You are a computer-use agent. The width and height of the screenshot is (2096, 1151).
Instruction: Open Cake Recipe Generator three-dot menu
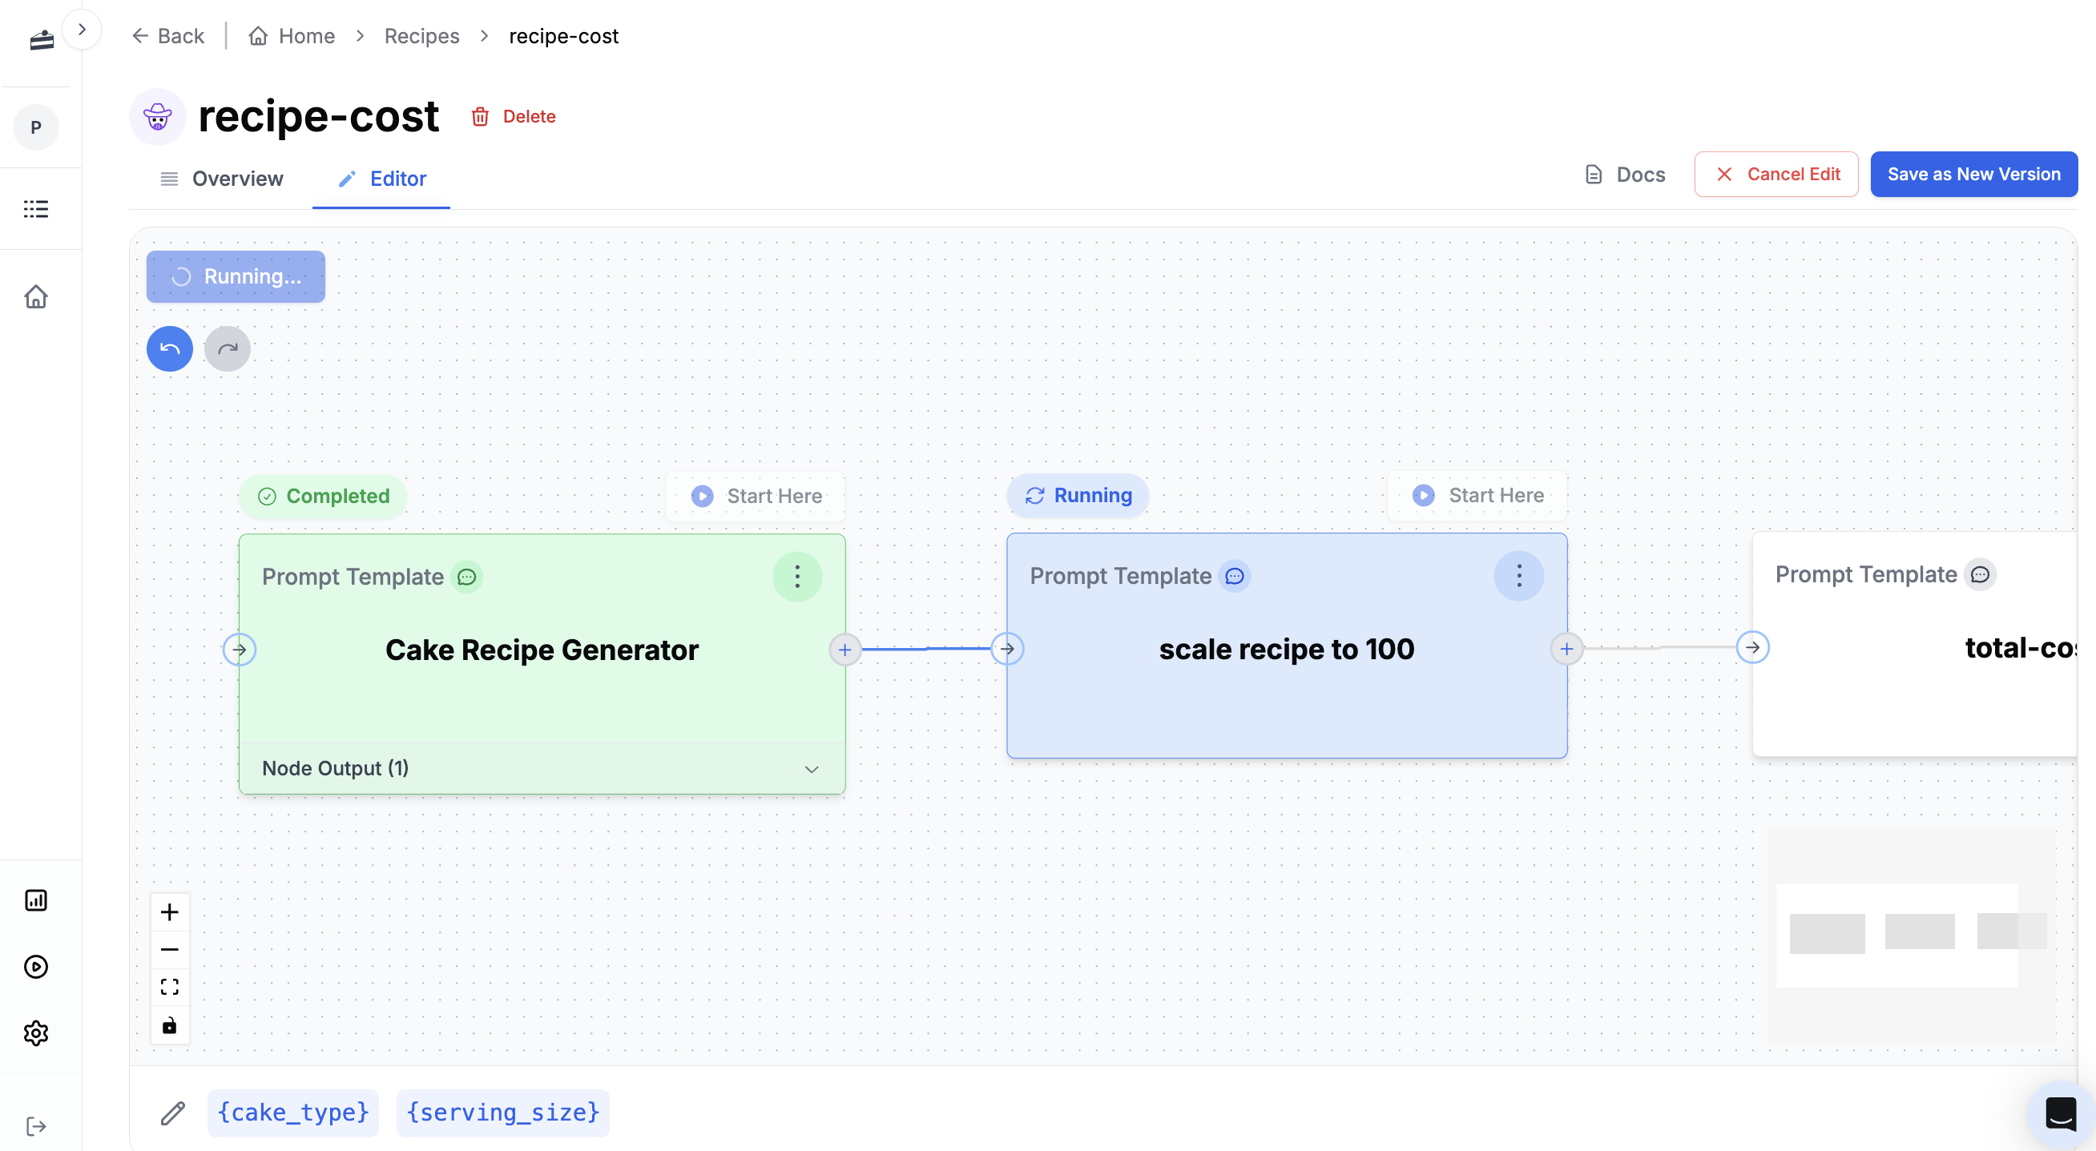tap(796, 577)
